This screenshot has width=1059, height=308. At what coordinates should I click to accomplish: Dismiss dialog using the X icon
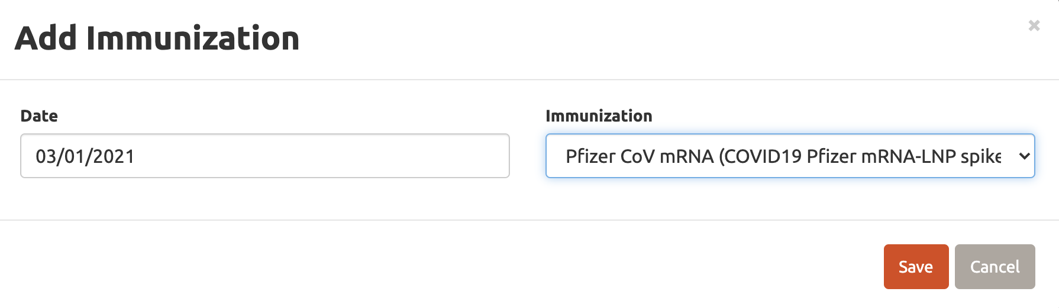[1034, 25]
